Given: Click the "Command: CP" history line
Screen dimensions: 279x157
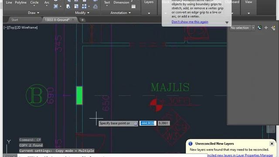Looking at the screenshot, I should (30, 140).
